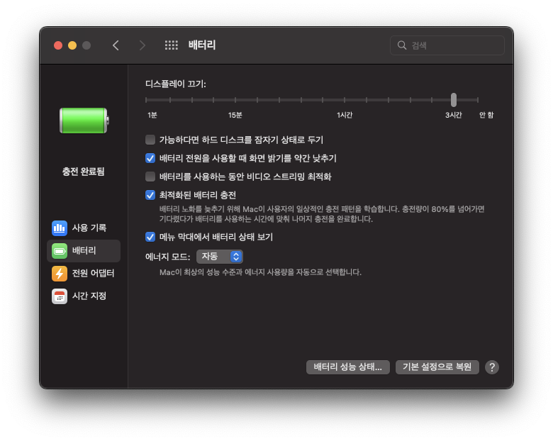553x441 pixels.
Task: Uncheck 배터리 전원을 사용할 때 화면 밝기를 약간 낮추기
Action: click(x=150, y=158)
